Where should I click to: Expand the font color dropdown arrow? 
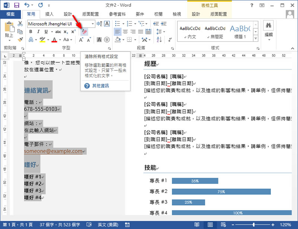tap(60, 40)
